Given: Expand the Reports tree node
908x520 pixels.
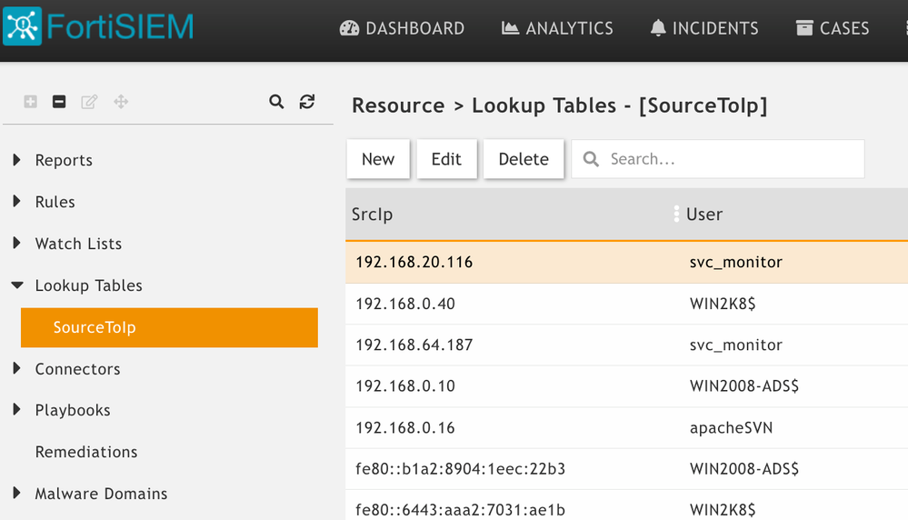Looking at the screenshot, I should click(x=17, y=160).
